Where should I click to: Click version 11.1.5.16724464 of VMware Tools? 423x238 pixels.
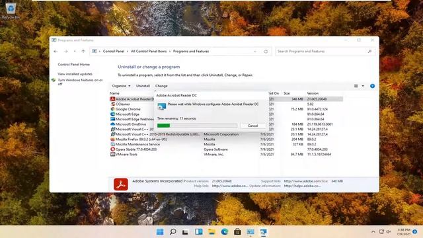point(319,154)
